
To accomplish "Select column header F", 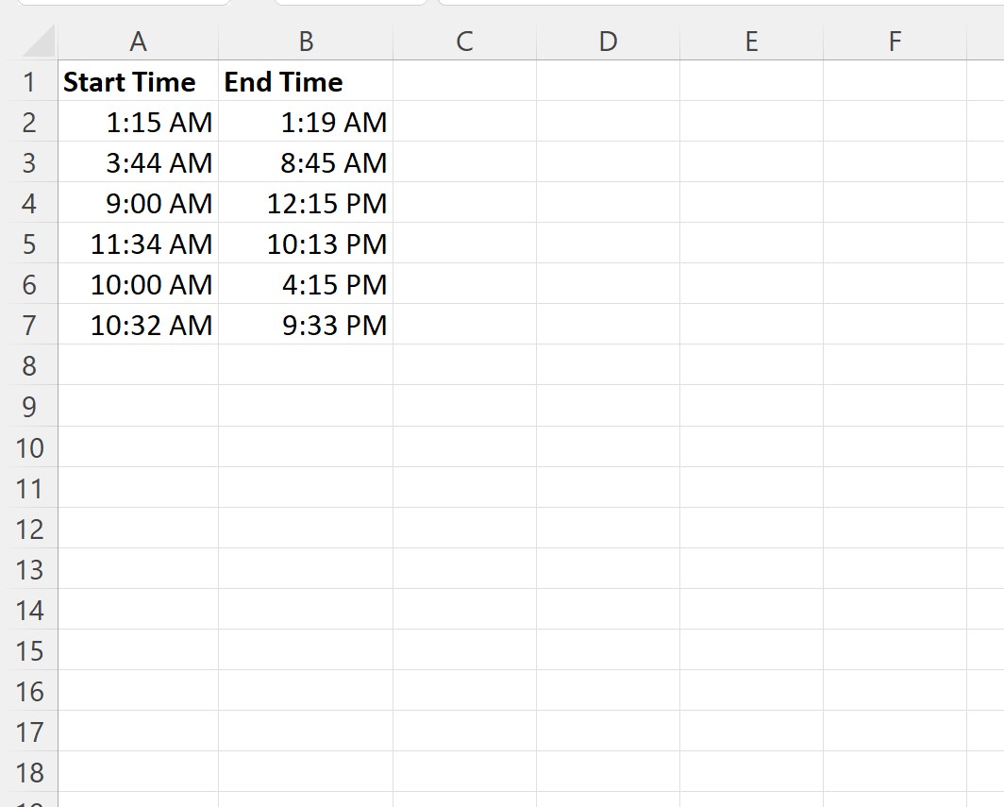I will pyautogui.click(x=894, y=42).
